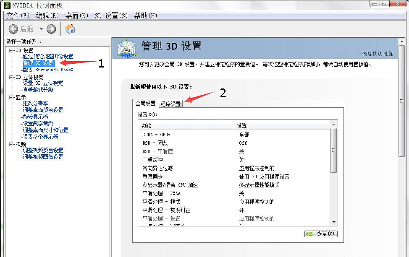Click the 管理 3D 设置 header icon
Screen dimensions: 409x257
point(127,48)
